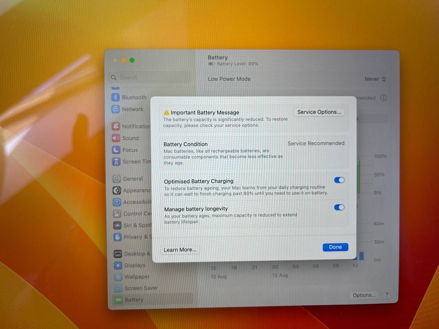Viewport: 439px width, 329px height.
Task: Select the Network globe icon
Action: click(x=116, y=109)
